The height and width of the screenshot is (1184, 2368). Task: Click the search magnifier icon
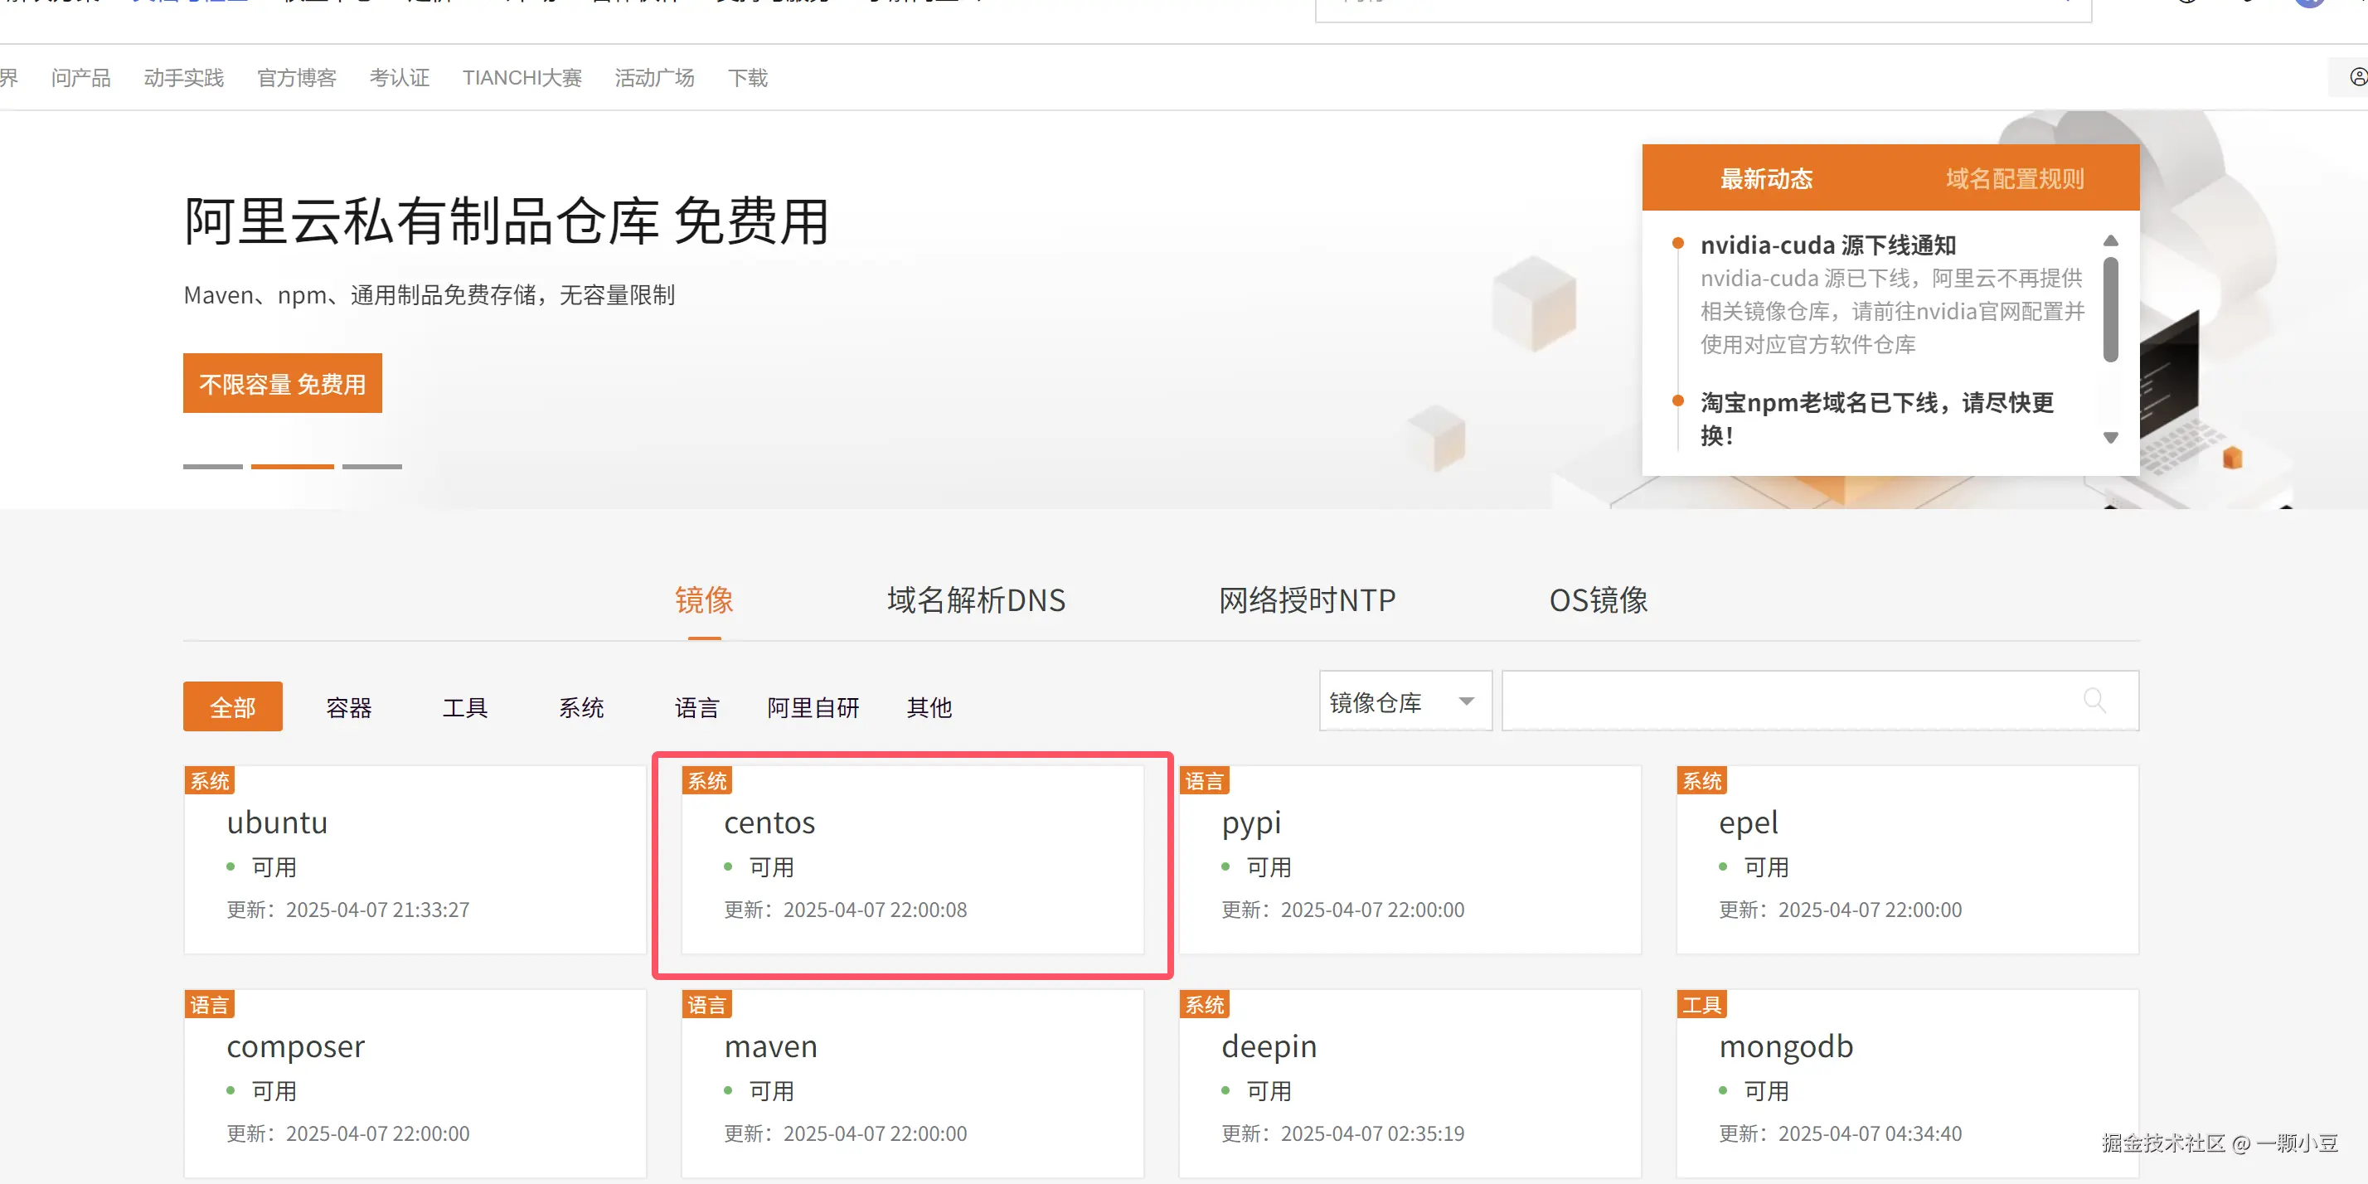pyautogui.click(x=2094, y=701)
